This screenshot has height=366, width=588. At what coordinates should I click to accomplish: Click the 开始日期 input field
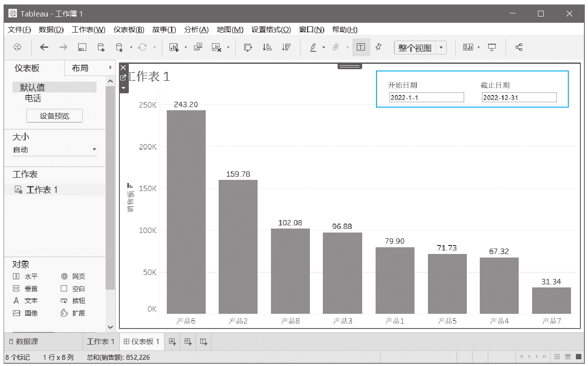pos(426,98)
